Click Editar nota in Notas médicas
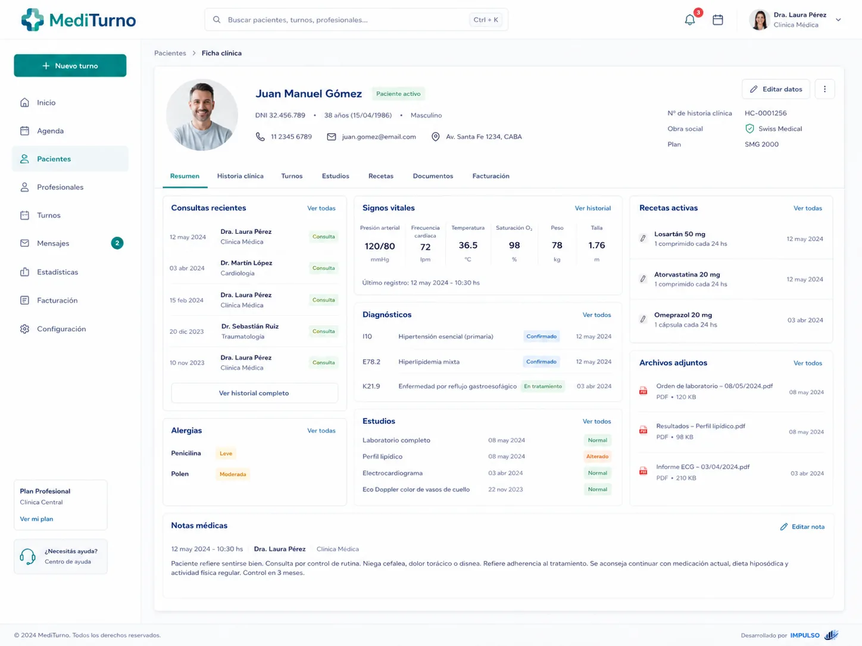Screen dimensions: 862x646 (x=802, y=526)
